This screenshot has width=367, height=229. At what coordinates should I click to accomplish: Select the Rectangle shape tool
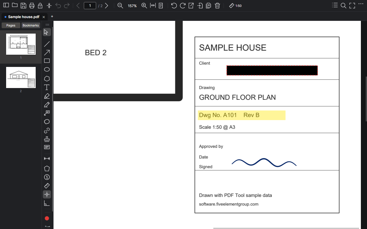tap(47, 61)
